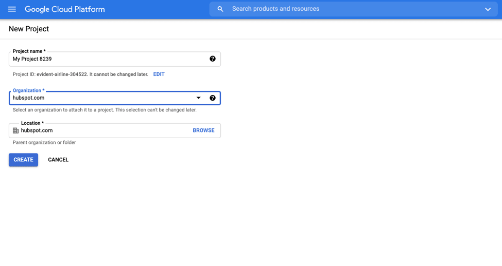Click the project ID evident-airline-304522 text

pos(62,74)
